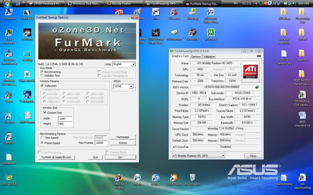Open the Lang English dropdown
The image size is (313, 195).
(124, 64)
